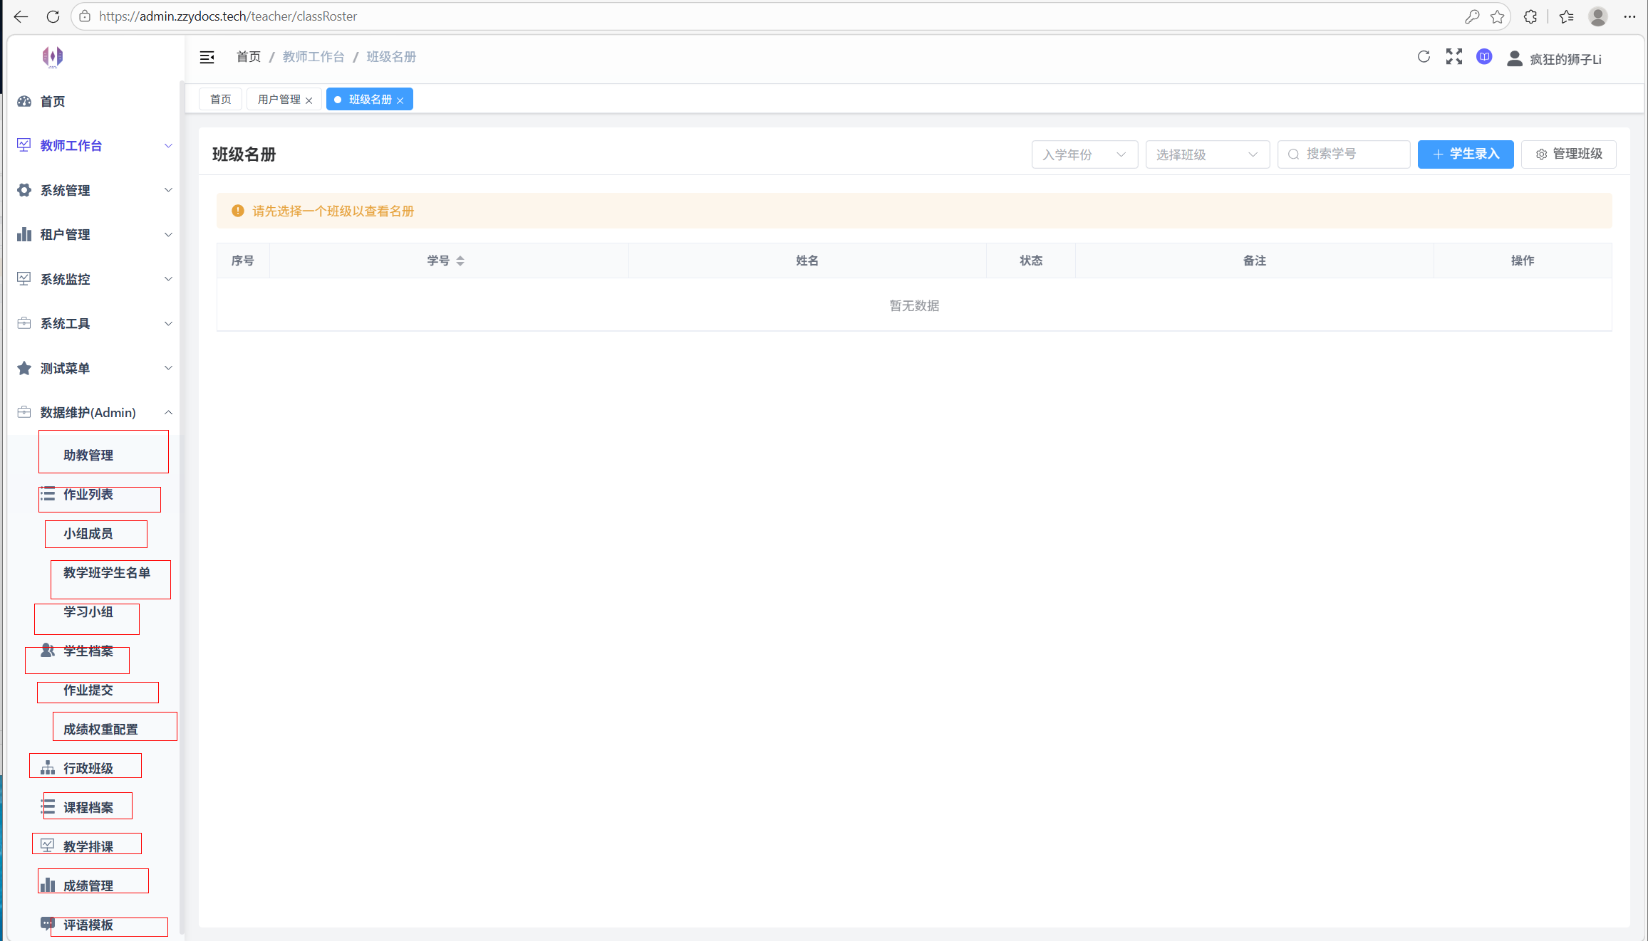
Task: Click browser refresh button
Action: [53, 16]
